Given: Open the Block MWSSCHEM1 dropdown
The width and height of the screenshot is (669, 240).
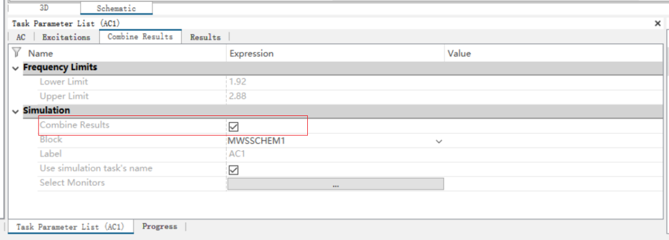Looking at the screenshot, I should point(439,141).
